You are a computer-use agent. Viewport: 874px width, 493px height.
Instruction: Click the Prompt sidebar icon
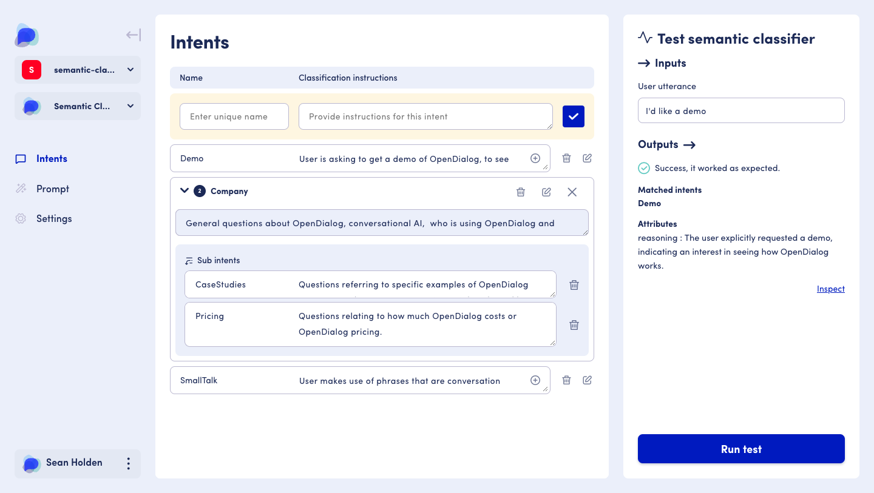click(21, 189)
